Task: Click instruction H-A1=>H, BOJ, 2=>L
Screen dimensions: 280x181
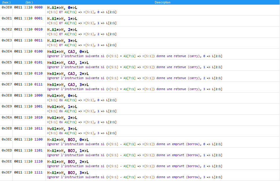Action: pyautogui.click(x=68, y=162)
